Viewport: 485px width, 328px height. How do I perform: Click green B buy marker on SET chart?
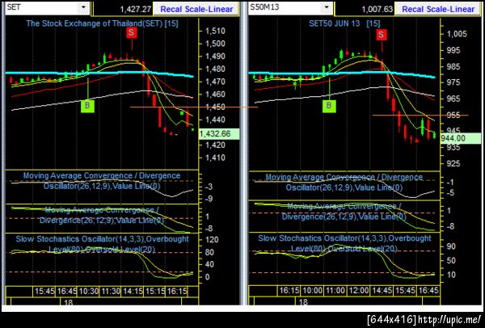[87, 106]
